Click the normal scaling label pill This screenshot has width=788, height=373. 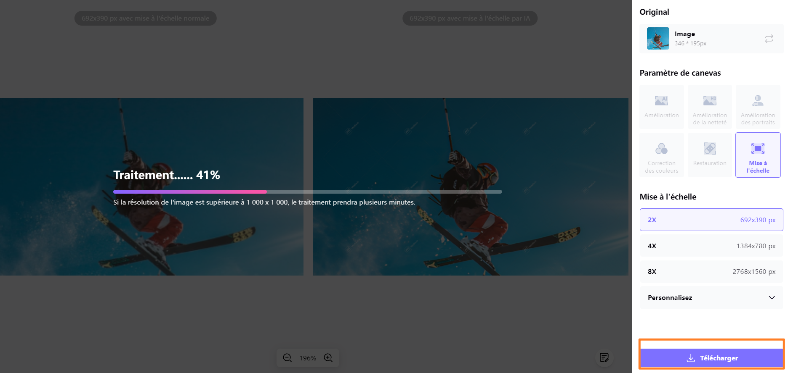[x=146, y=18]
